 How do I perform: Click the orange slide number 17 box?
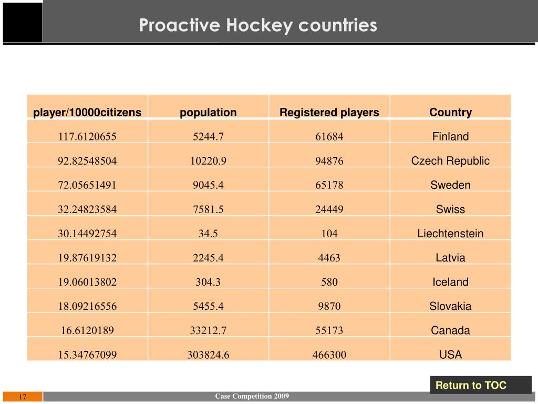click(x=23, y=397)
